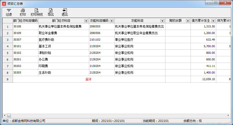Viewport: 233px width, 125px height.
Task: Click the 合计 total row label
Action: point(89,79)
